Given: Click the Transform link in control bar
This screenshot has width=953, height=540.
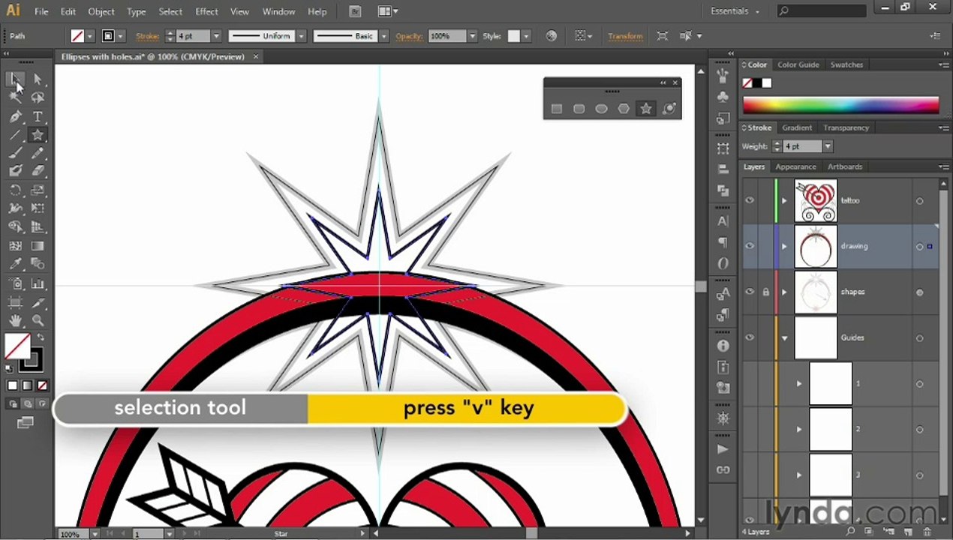Looking at the screenshot, I should click(x=625, y=36).
